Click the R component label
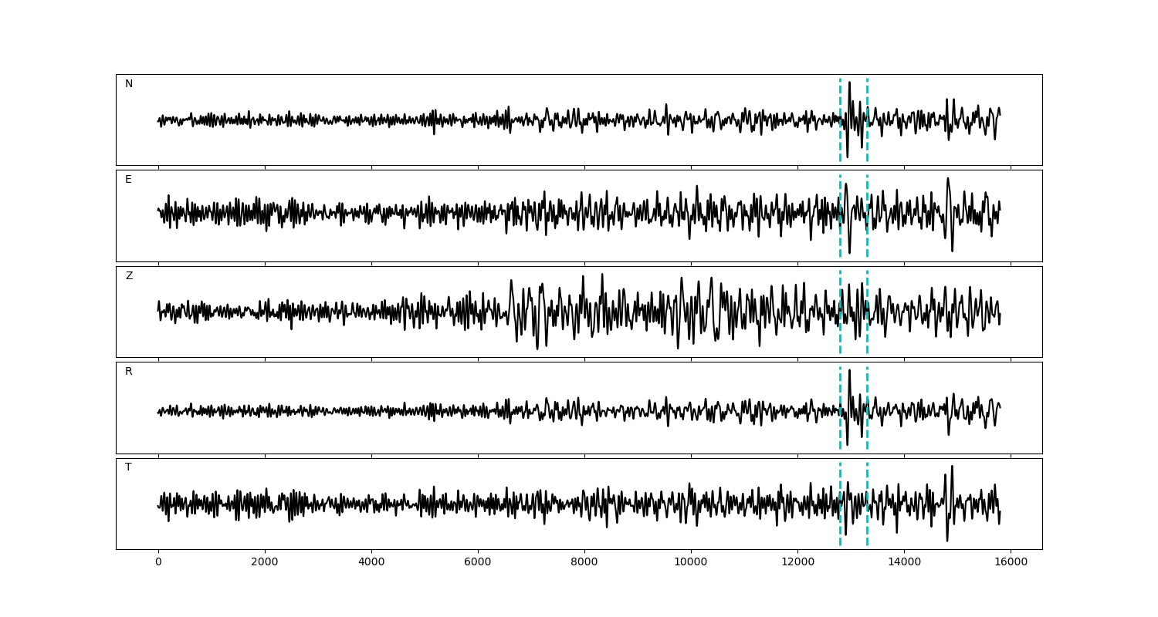 coord(129,372)
